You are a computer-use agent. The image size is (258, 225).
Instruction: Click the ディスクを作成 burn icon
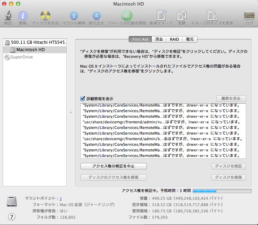[x=45, y=16]
